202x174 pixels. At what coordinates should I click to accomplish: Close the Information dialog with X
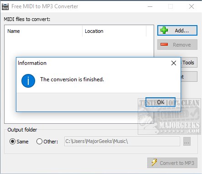[174, 63]
